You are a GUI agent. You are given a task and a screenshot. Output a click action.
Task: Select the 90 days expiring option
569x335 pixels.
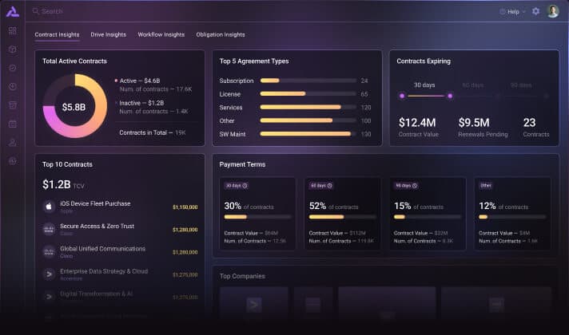(x=520, y=85)
